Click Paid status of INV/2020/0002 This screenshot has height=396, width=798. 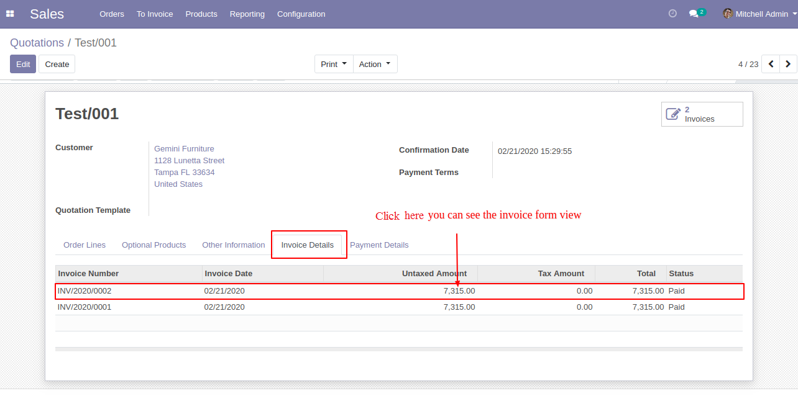677,291
